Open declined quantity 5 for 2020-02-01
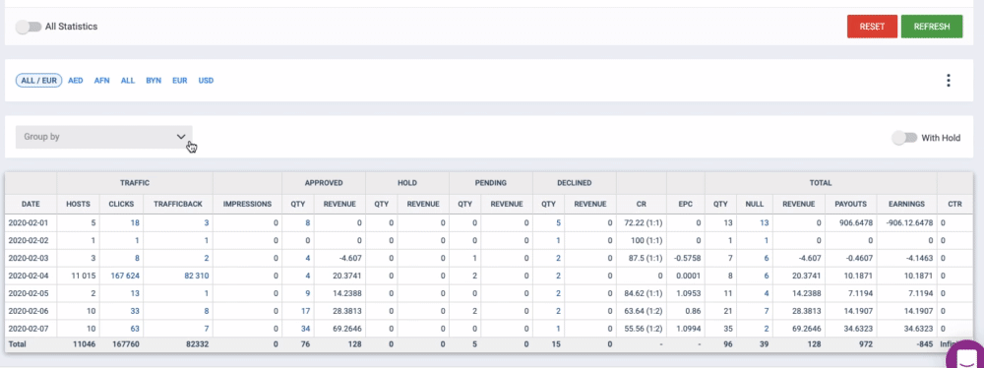This screenshot has height=368, width=984. click(x=559, y=223)
